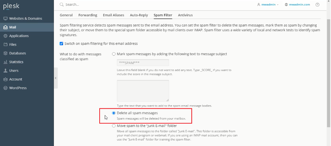Click the globe icon beside mwadmin.com

click(286, 4)
